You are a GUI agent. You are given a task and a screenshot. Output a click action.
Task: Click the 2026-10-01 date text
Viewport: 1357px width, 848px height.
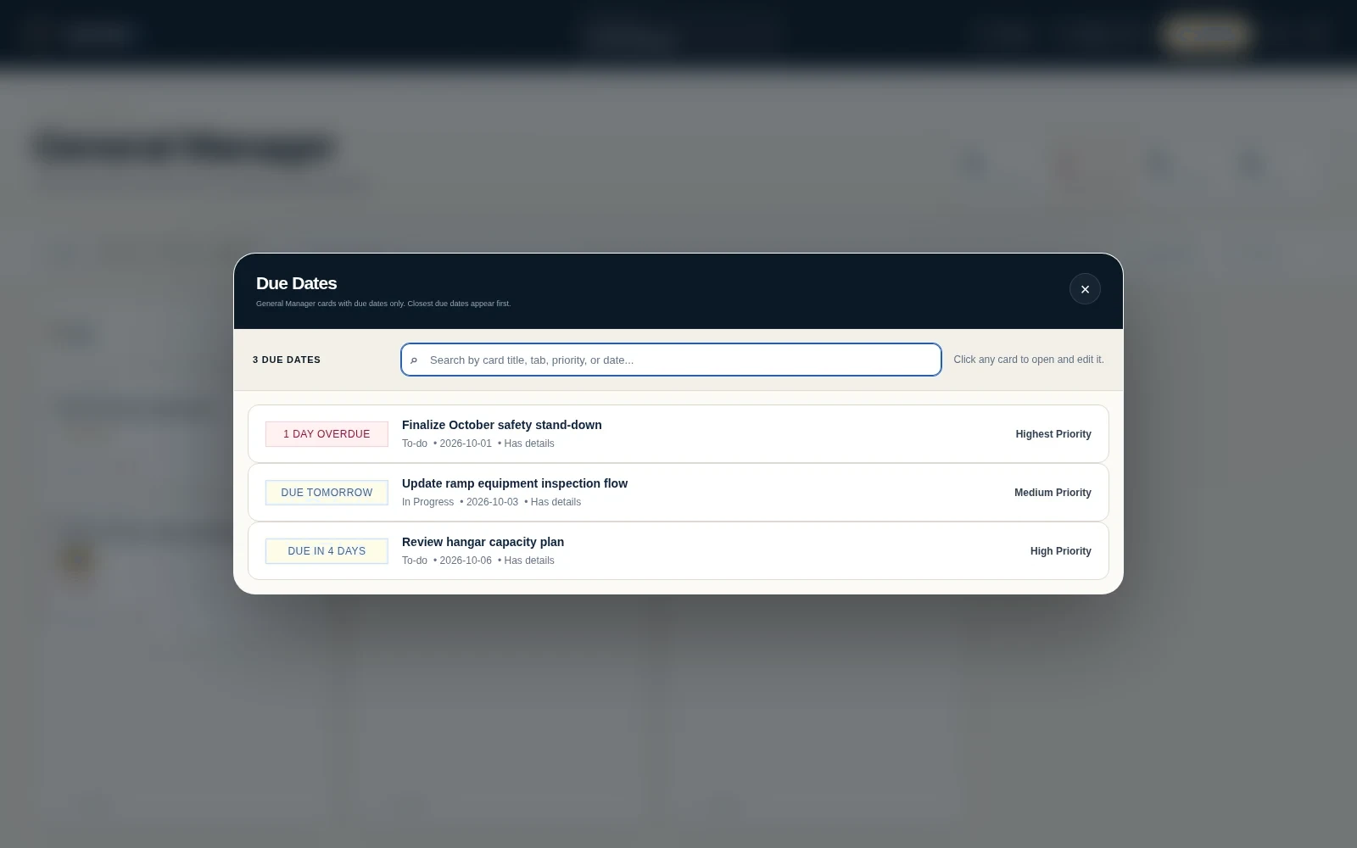pos(466,444)
